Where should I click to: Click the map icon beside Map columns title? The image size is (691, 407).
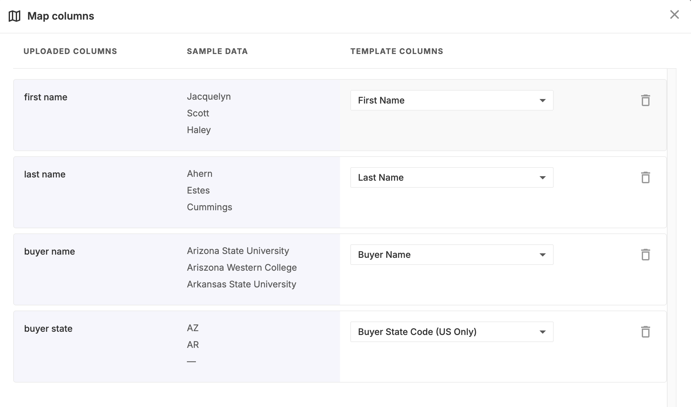click(x=14, y=16)
